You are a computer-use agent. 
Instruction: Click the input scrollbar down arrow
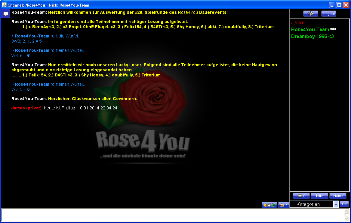(x=347, y=219)
